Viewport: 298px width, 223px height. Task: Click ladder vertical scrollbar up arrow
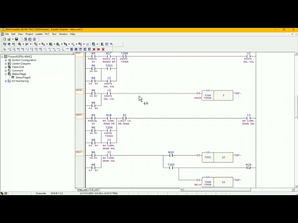pos(296,54)
